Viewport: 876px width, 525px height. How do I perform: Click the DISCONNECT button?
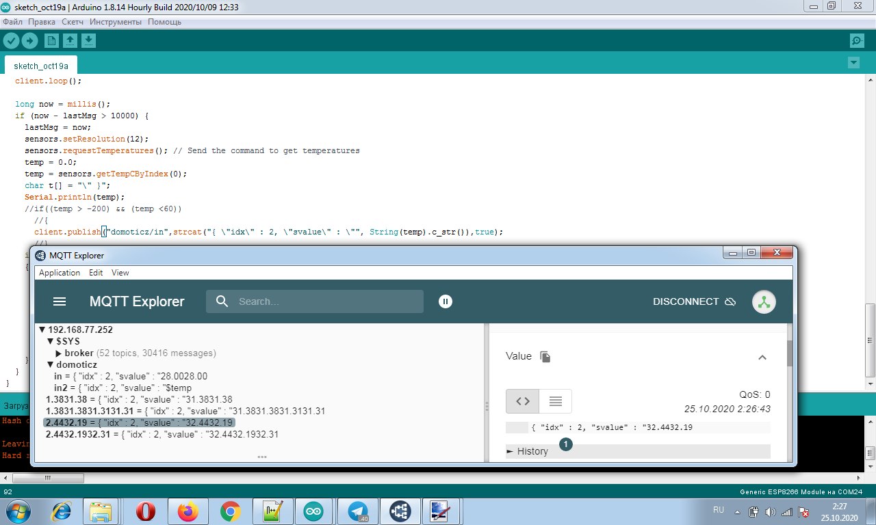point(694,301)
